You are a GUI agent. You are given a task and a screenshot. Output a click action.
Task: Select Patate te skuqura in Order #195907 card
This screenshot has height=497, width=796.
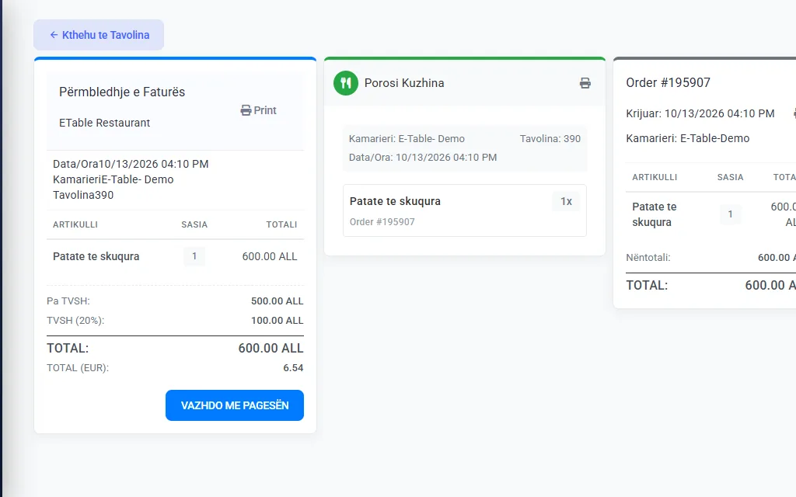click(655, 214)
